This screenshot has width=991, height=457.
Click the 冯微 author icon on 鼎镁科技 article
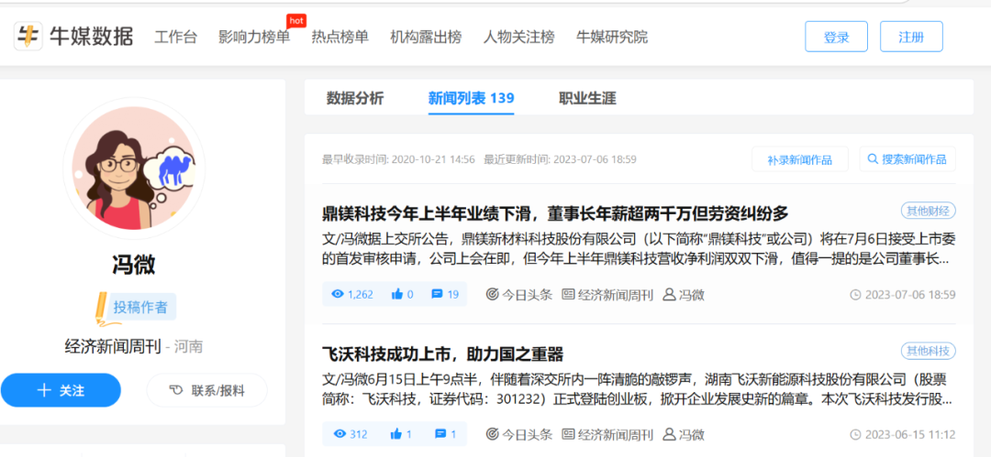(x=669, y=294)
